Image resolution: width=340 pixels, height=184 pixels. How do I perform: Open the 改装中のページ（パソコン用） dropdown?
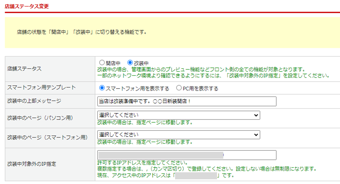(x=178, y=115)
